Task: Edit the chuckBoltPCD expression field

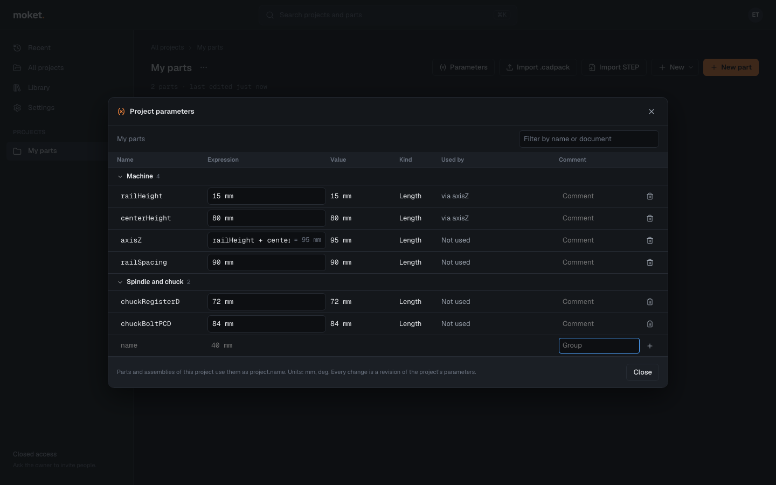Action: pyautogui.click(x=266, y=324)
